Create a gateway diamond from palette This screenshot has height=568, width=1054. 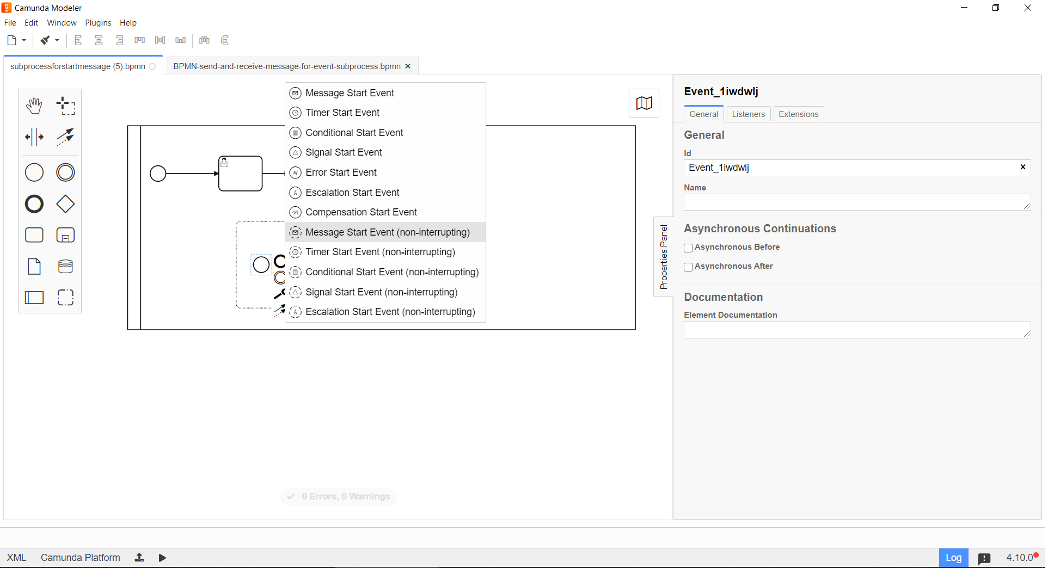[65, 204]
